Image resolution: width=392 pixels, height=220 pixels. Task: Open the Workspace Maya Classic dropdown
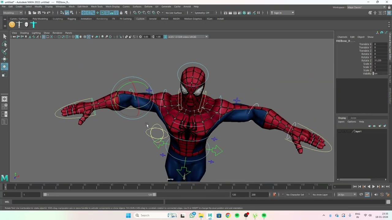pos(366,7)
